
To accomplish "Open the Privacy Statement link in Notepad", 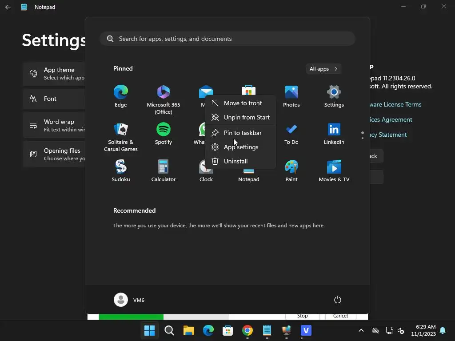I will pos(388,135).
